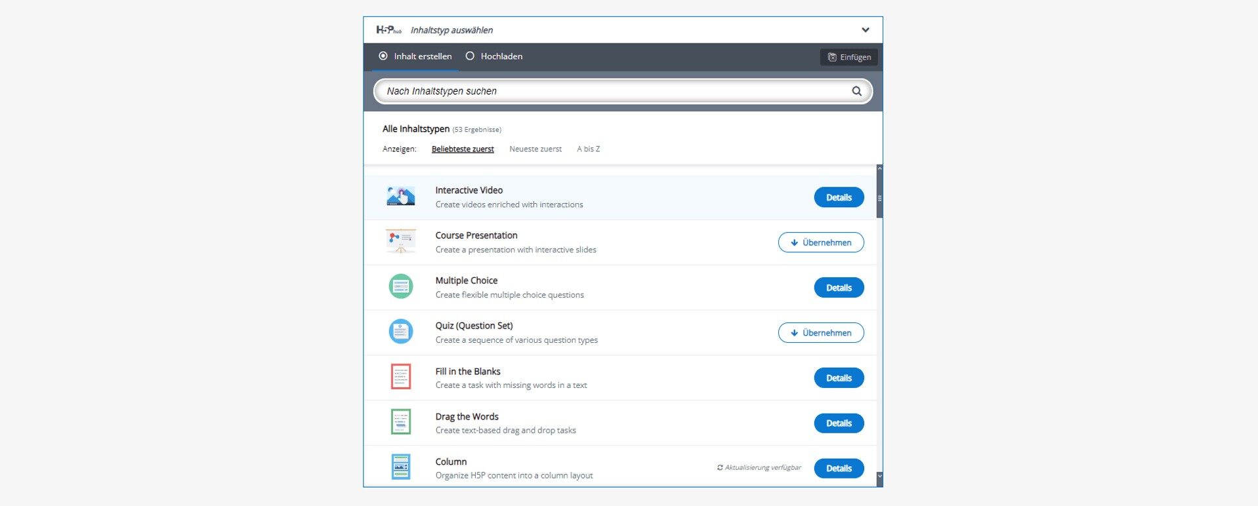Screen dimensions: 1258x506
Task: Click the Drag the Words icon
Action: (x=400, y=422)
